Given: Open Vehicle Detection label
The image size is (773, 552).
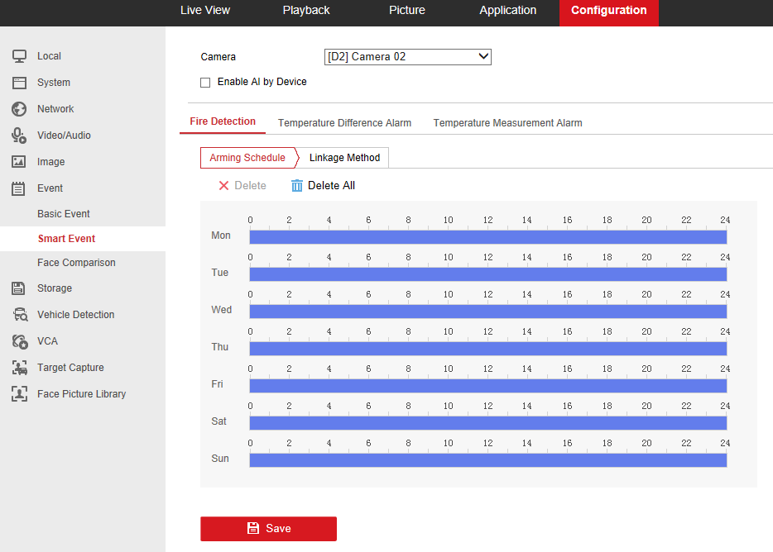Looking at the screenshot, I should [76, 315].
